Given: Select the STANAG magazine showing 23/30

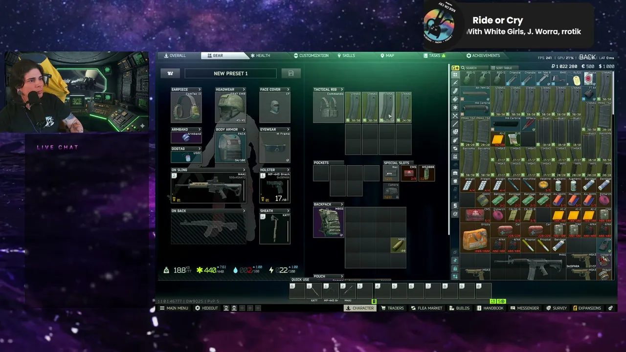Looking at the screenshot, I should coord(387,107).
